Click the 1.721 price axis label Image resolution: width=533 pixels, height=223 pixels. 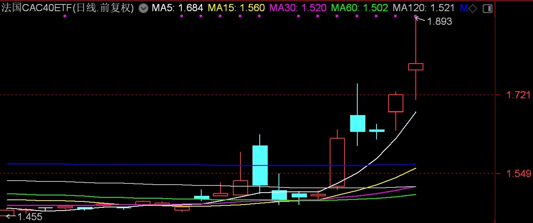pyautogui.click(x=518, y=95)
